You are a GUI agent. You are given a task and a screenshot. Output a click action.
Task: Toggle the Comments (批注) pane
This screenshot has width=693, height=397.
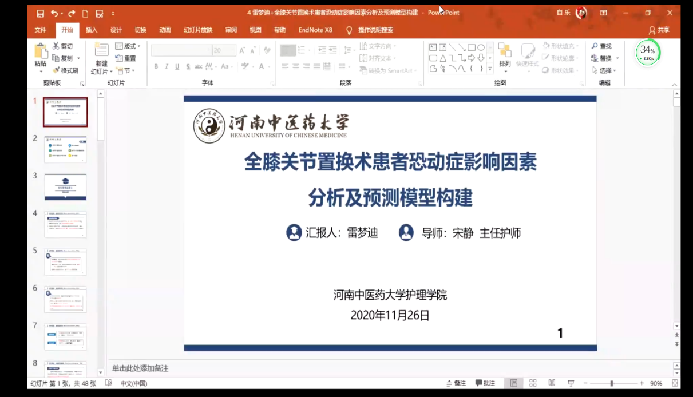pos(485,383)
